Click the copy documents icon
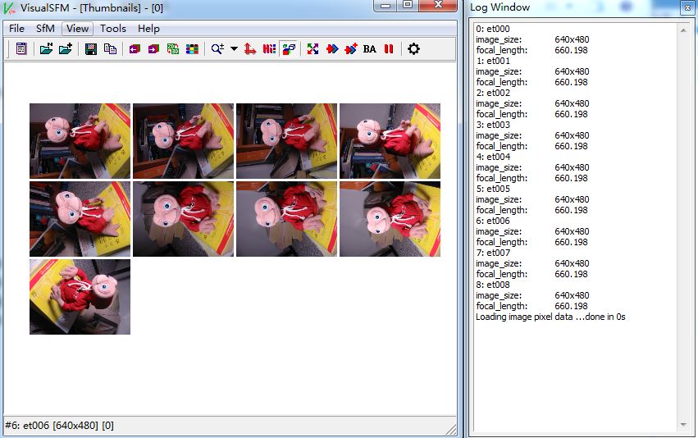This screenshot has width=698, height=438. click(110, 48)
